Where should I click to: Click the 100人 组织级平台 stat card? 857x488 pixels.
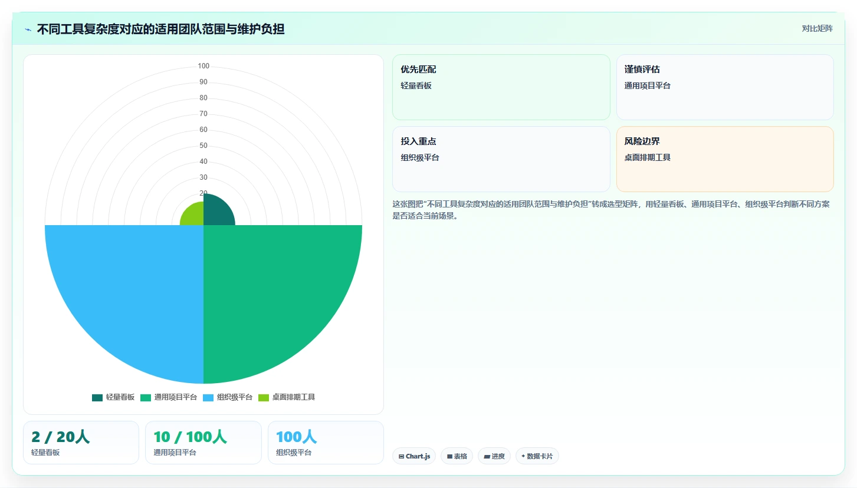(326, 443)
